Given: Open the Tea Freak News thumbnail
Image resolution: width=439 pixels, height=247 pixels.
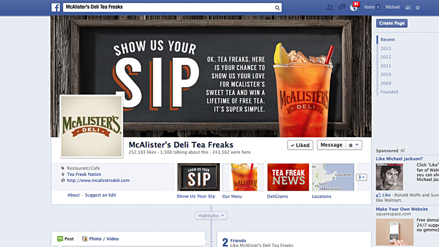Looking at the screenshot, I should point(288,177).
